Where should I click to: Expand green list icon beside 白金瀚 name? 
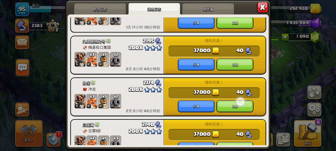pyautogui.click(x=97, y=124)
